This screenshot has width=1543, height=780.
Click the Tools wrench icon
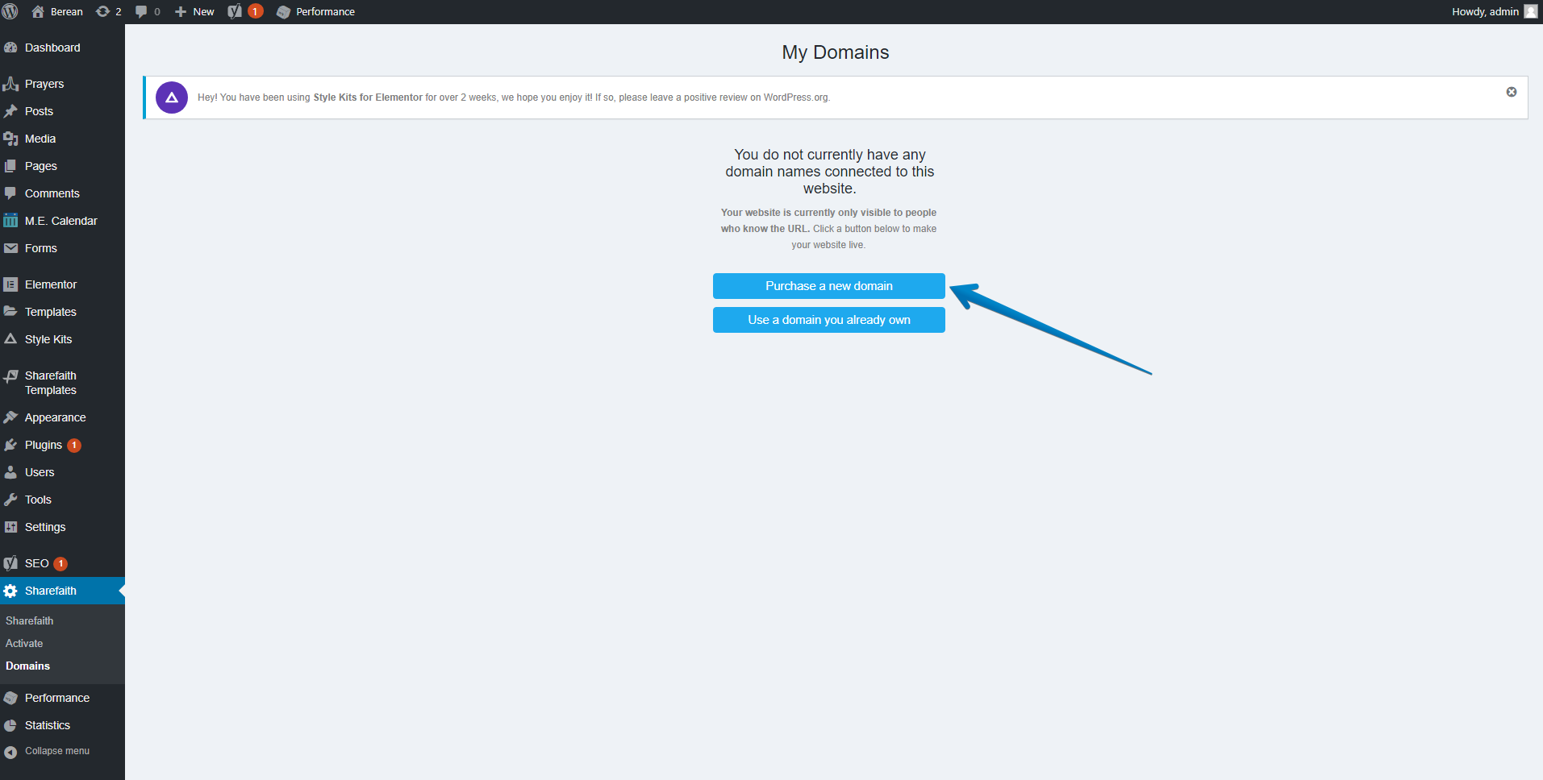[10, 500]
